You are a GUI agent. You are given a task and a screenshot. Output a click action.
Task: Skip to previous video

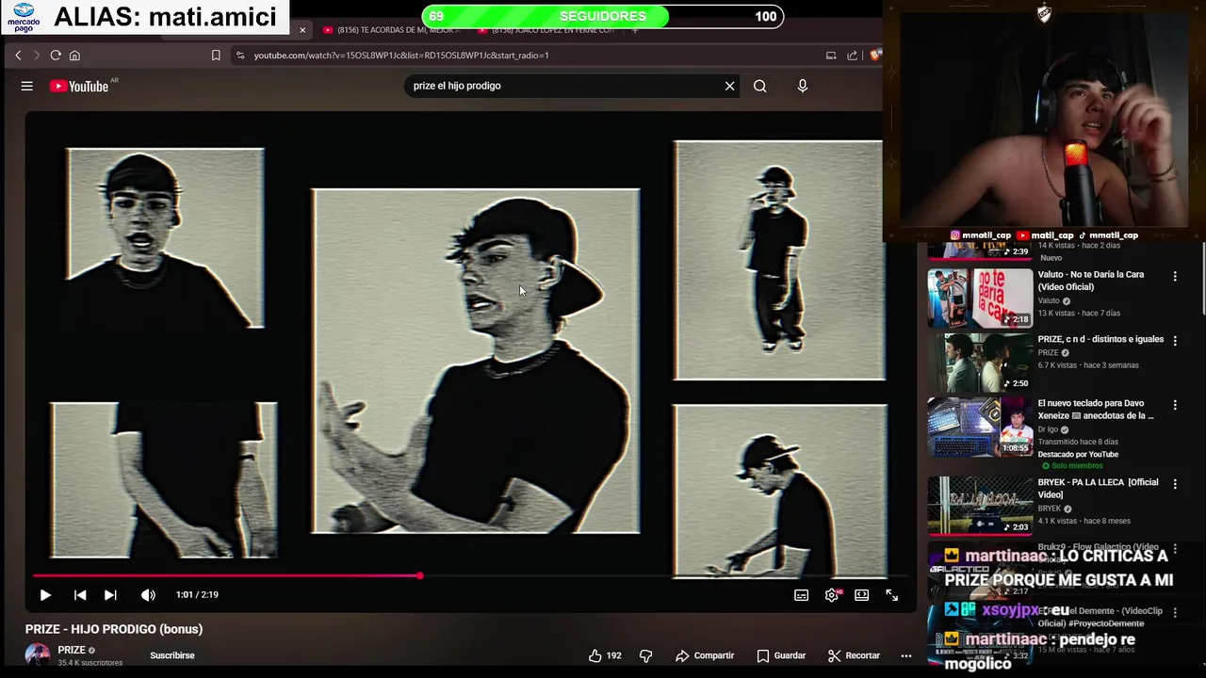pos(80,595)
